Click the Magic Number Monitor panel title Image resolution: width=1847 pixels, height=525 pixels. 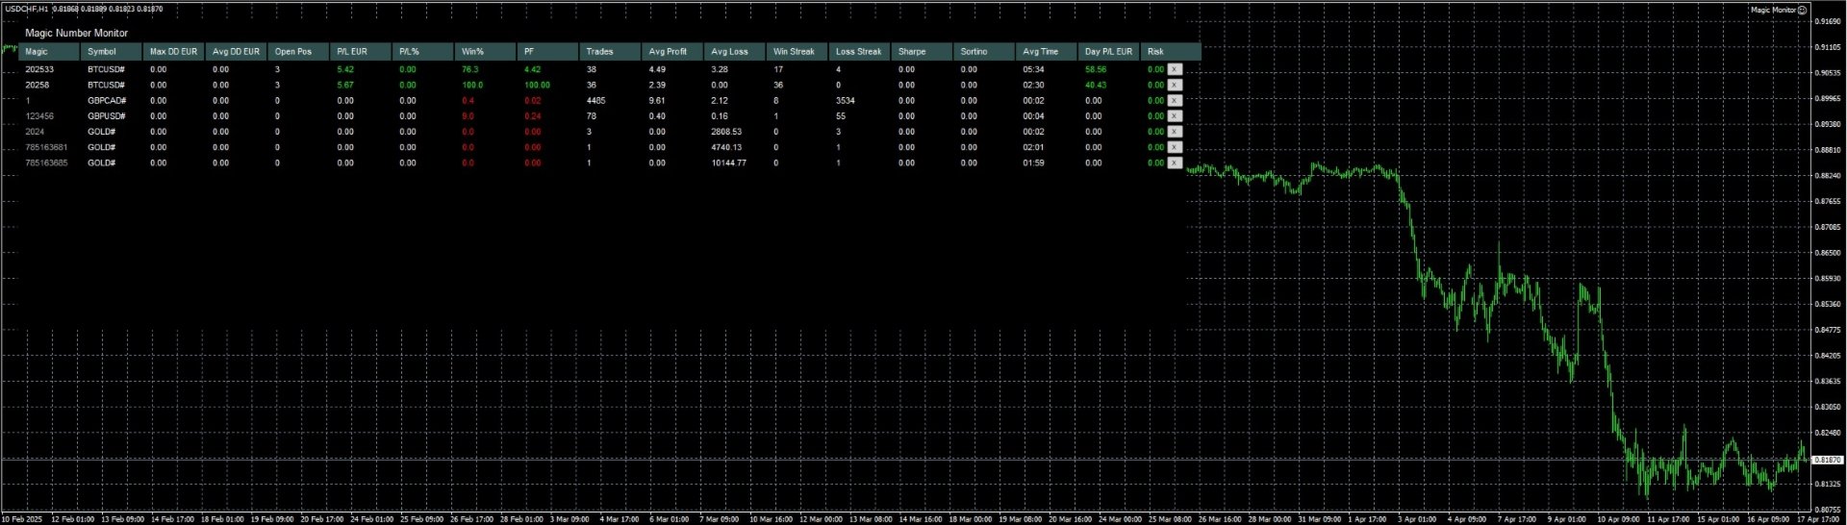[x=76, y=33]
